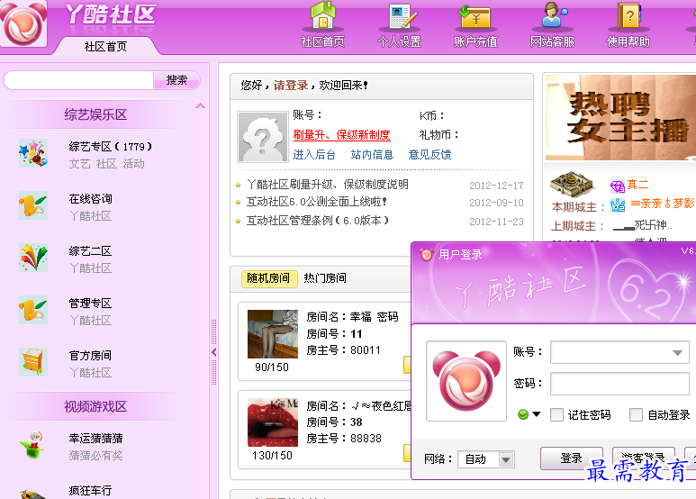This screenshot has height=499, width=696.
Task: Toggle the 自动登录 checkbox
Action: 636,414
